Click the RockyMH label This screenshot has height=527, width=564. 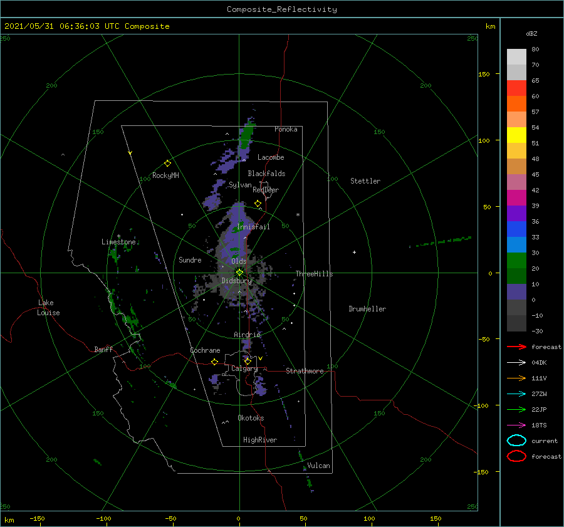165,175
